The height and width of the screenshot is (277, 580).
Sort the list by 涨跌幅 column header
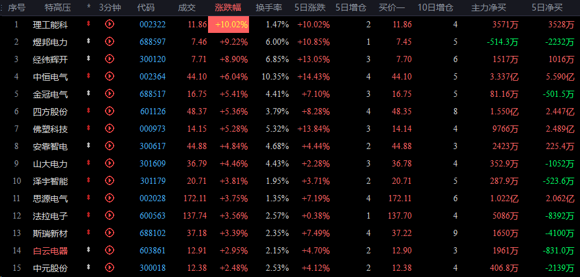pos(229,7)
